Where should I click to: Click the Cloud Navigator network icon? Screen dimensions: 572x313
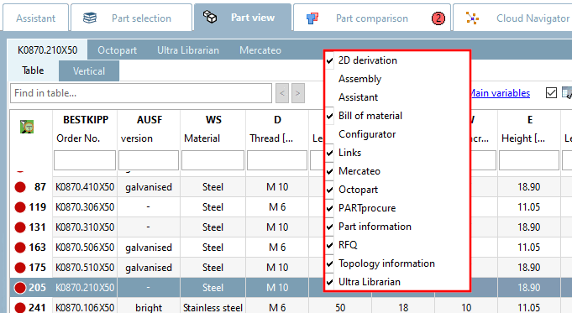point(472,18)
